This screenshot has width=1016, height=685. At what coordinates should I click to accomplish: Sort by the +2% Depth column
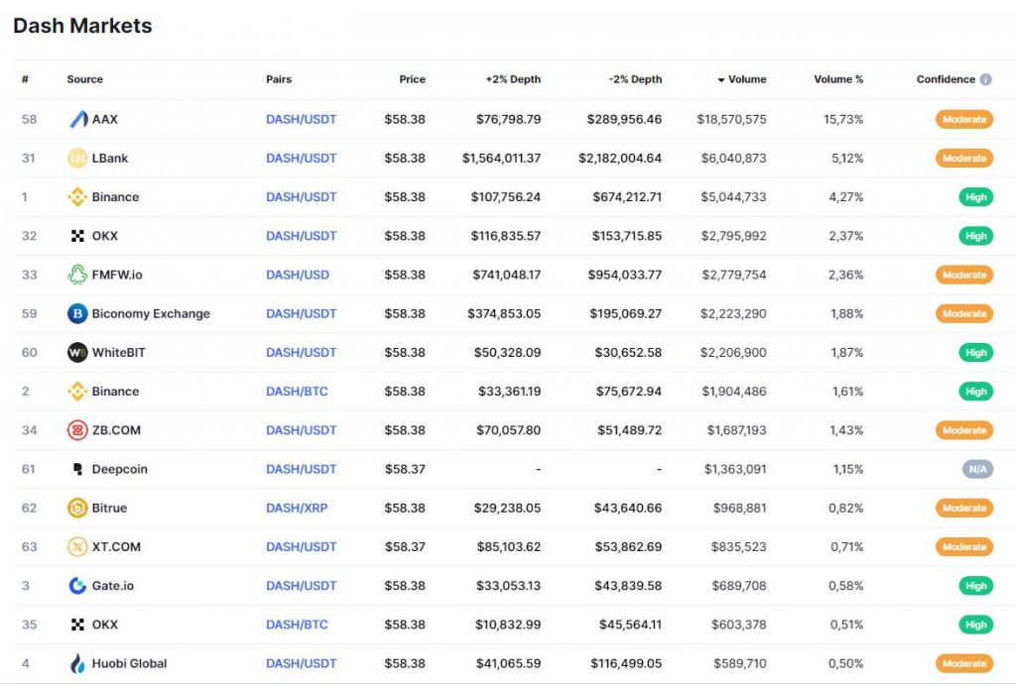(514, 79)
